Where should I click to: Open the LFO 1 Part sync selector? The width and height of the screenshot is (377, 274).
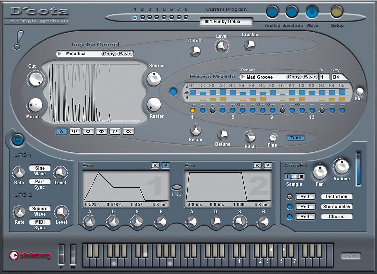click(40, 181)
